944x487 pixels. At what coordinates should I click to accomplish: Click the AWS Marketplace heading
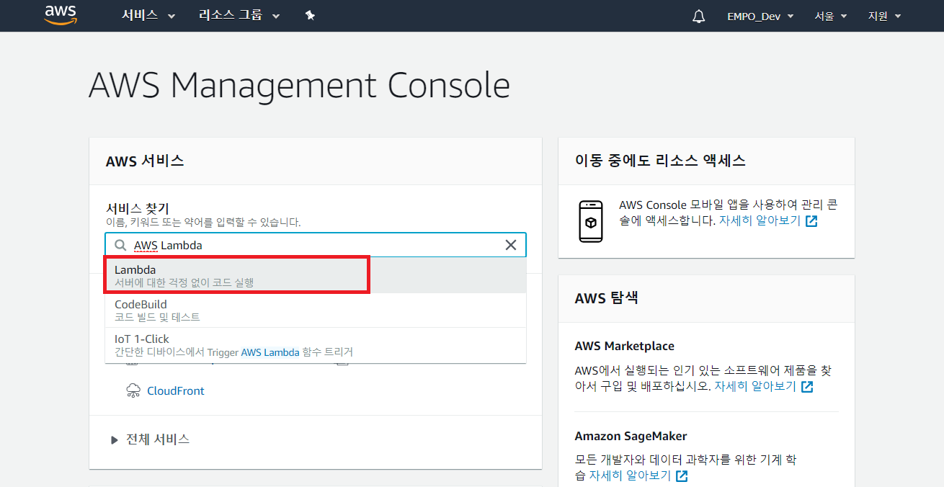625,346
